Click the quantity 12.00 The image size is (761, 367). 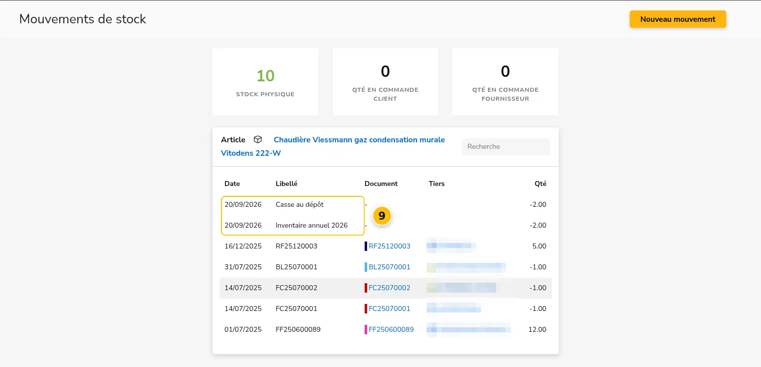tap(538, 329)
